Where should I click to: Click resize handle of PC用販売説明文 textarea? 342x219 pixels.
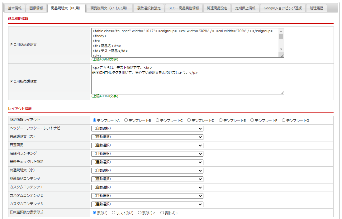(282, 92)
